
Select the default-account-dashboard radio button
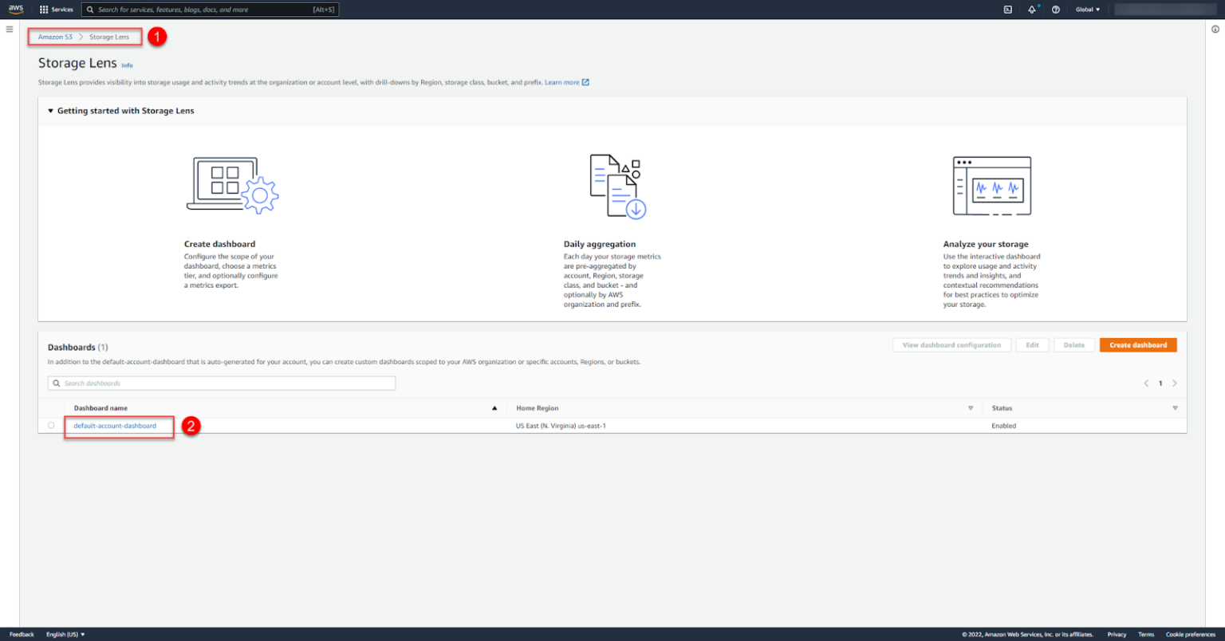[51, 426]
